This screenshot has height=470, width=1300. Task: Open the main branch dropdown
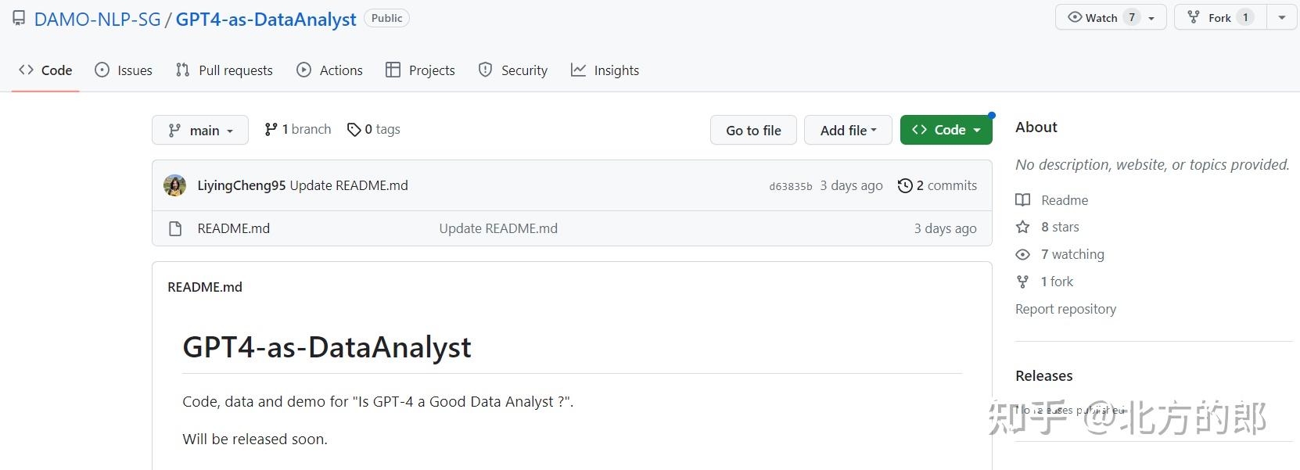coord(200,130)
